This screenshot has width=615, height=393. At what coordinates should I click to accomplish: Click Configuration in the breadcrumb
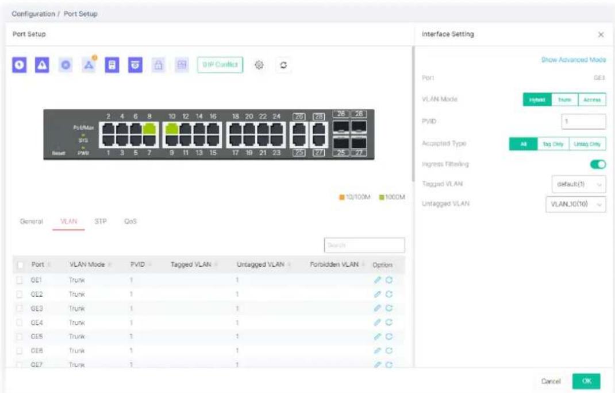pos(33,14)
